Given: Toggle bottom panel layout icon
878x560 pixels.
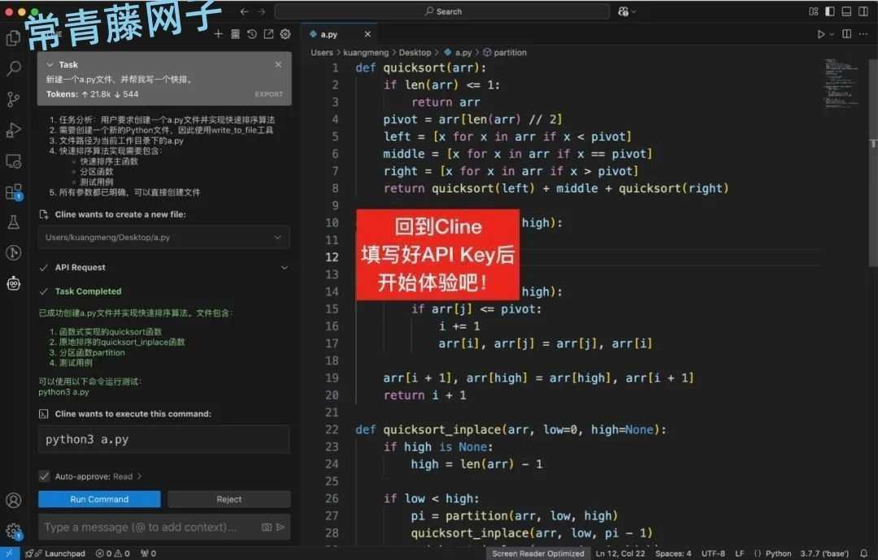Looking at the screenshot, I should (846, 11).
